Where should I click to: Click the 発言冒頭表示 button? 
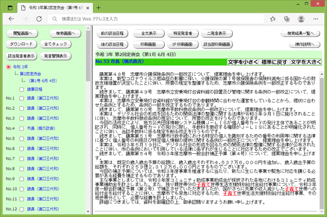[x=56, y=56]
